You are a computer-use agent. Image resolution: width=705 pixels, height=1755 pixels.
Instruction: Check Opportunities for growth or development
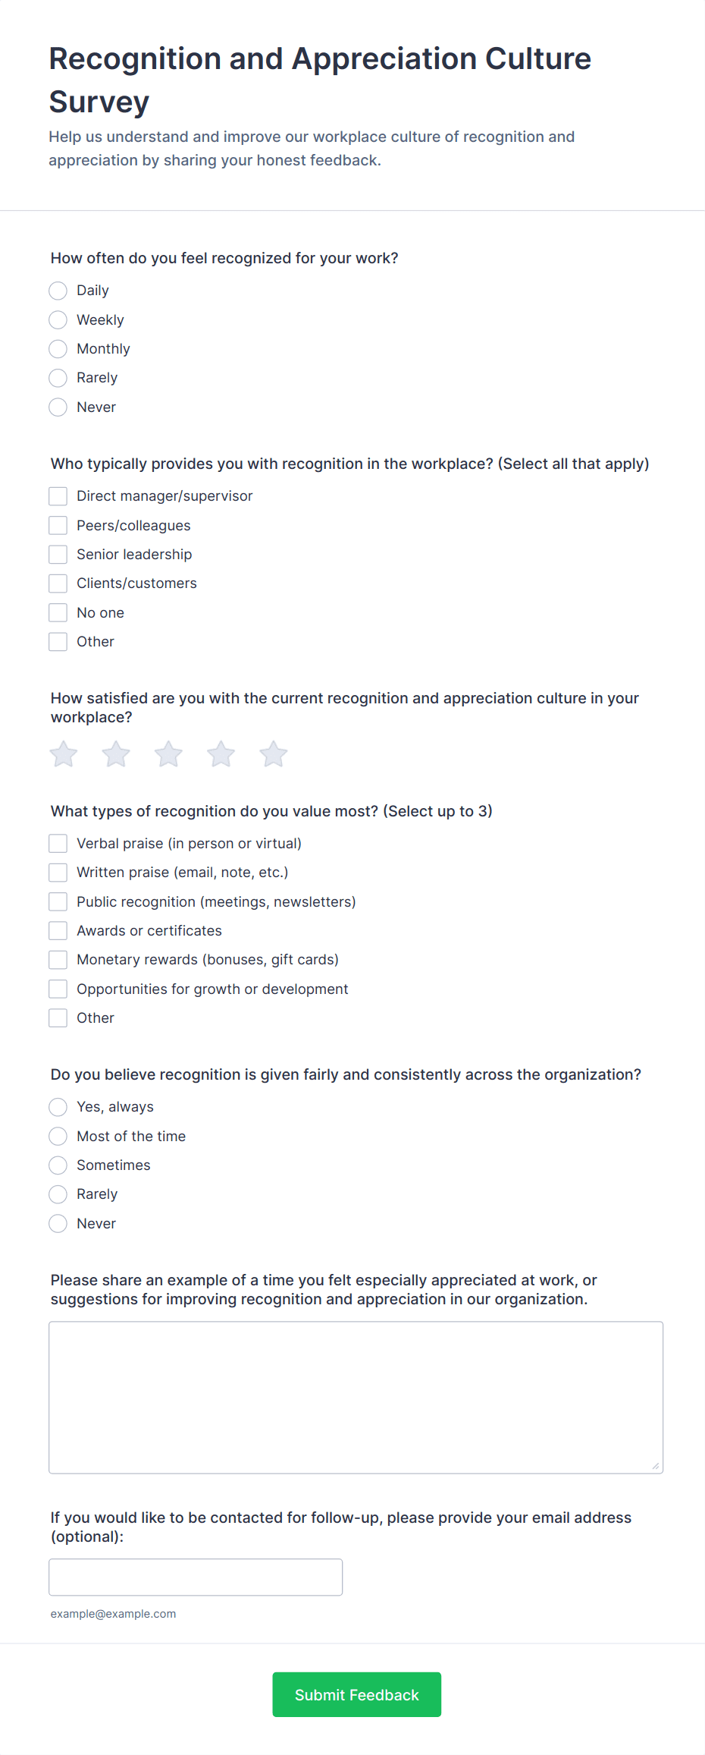[58, 989]
